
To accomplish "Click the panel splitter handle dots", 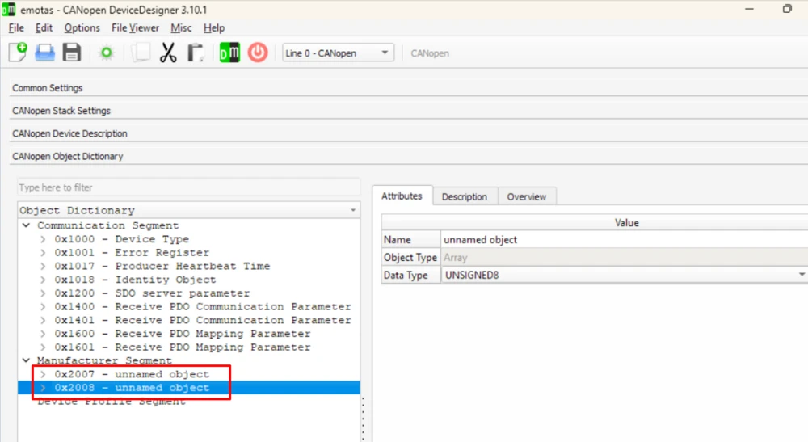I will [363, 419].
